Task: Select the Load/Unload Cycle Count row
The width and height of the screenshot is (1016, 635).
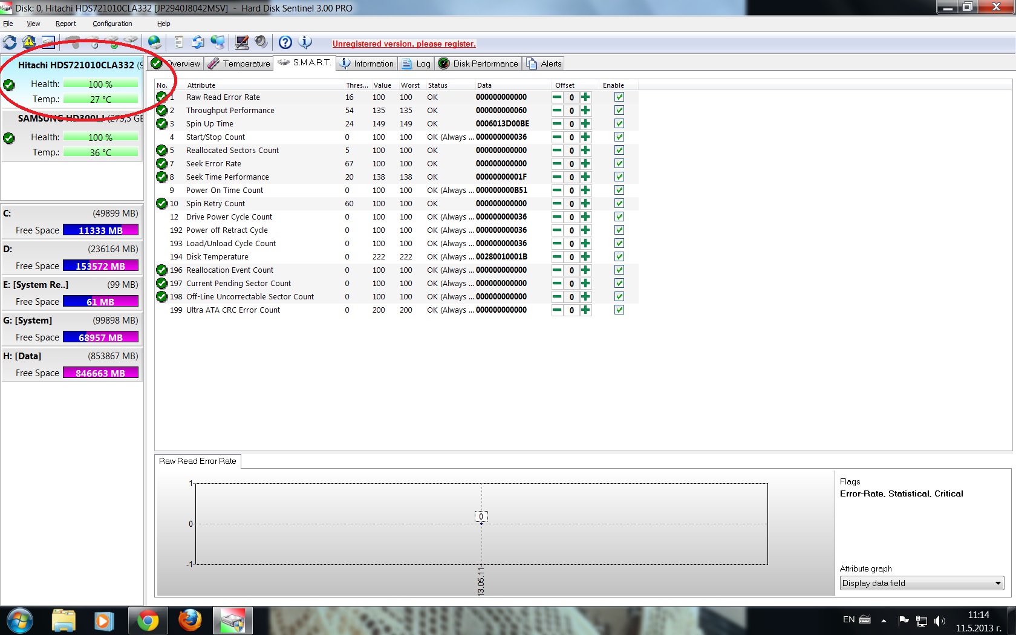Action: [x=396, y=244]
